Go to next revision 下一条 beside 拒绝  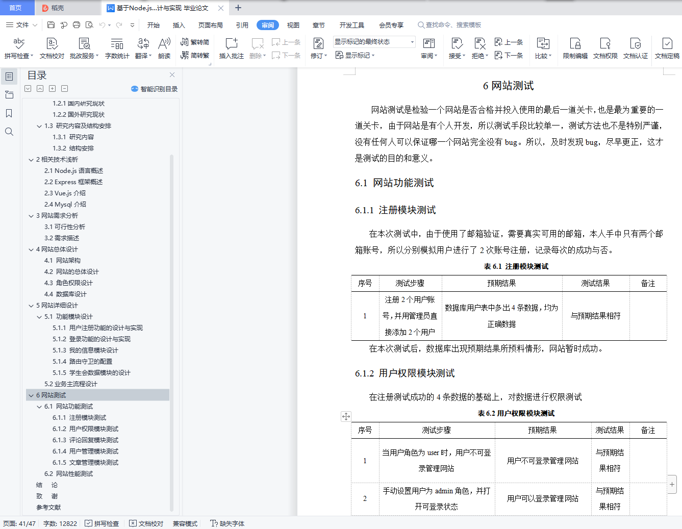pyautogui.click(x=509, y=55)
